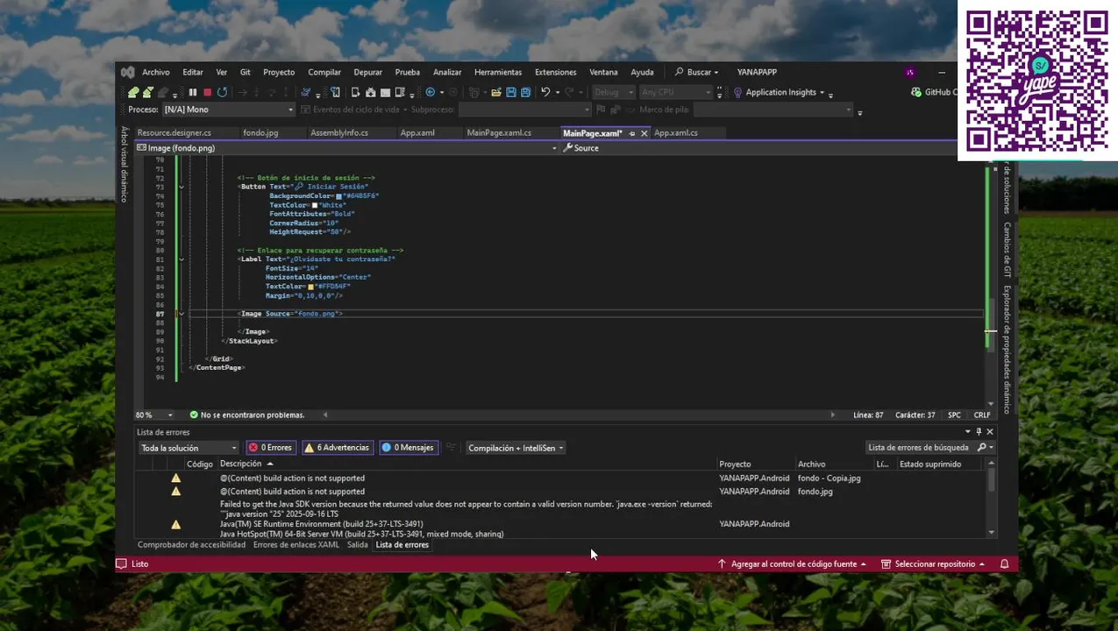Viewport: 1118px width, 631px height.
Task: Close the Lista de errores panel
Action: (x=990, y=432)
